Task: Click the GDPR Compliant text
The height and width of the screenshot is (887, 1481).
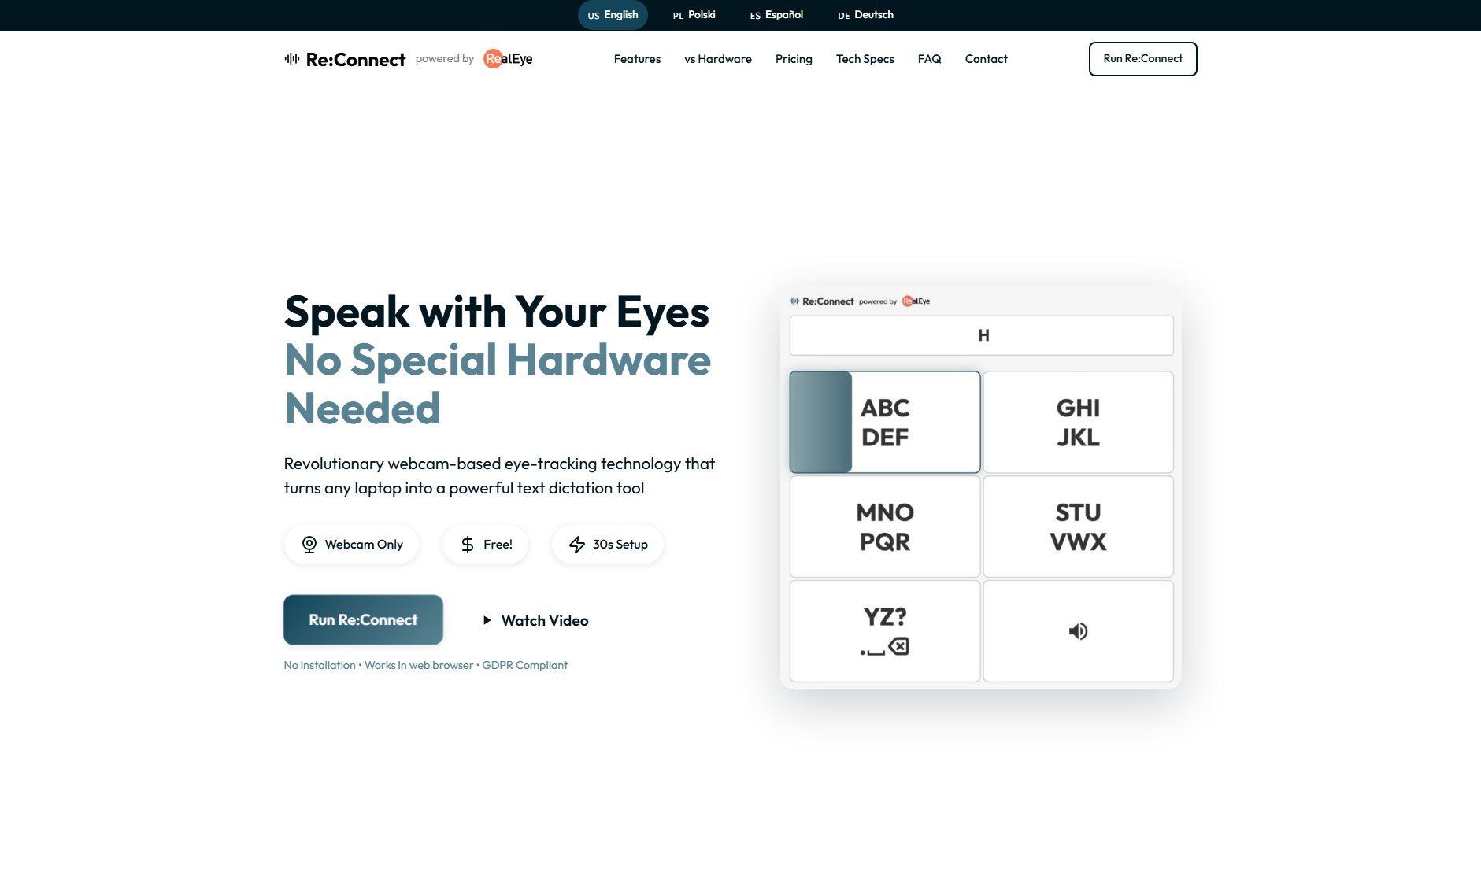Action: 525,665
